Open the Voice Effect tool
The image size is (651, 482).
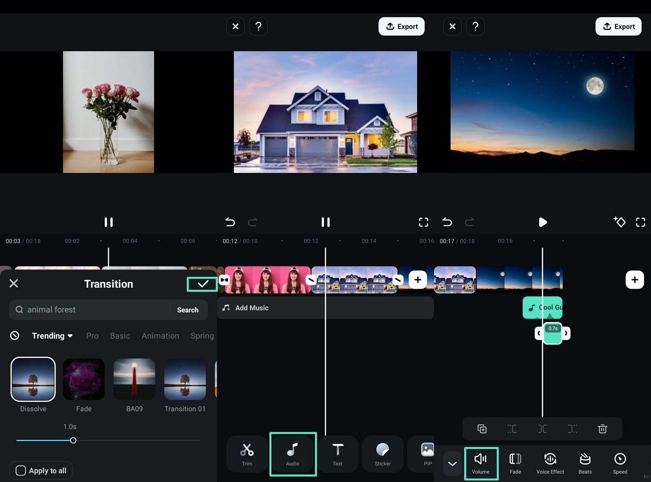coord(550,463)
